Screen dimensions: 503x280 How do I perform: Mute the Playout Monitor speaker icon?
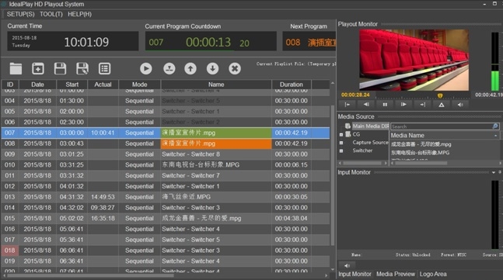click(x=460, y=104)
